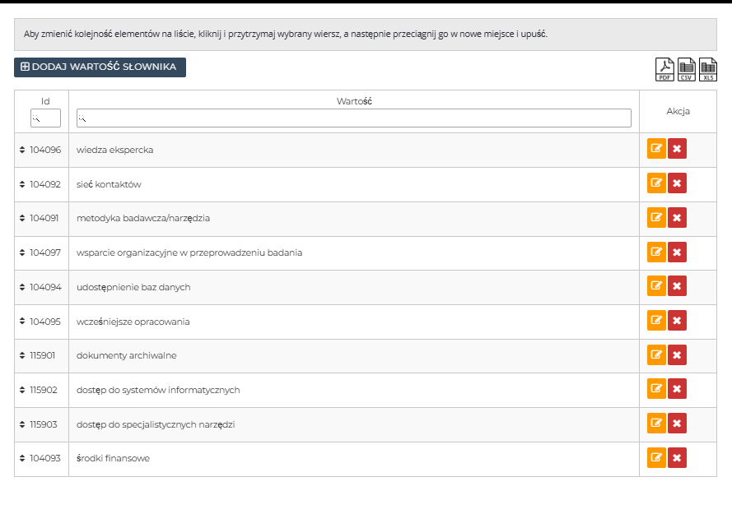This screenshot has height=514, width=732.
Task: Edit the 'metodyka badawcza/narzędzia' entry
Action: click(656, 218)
